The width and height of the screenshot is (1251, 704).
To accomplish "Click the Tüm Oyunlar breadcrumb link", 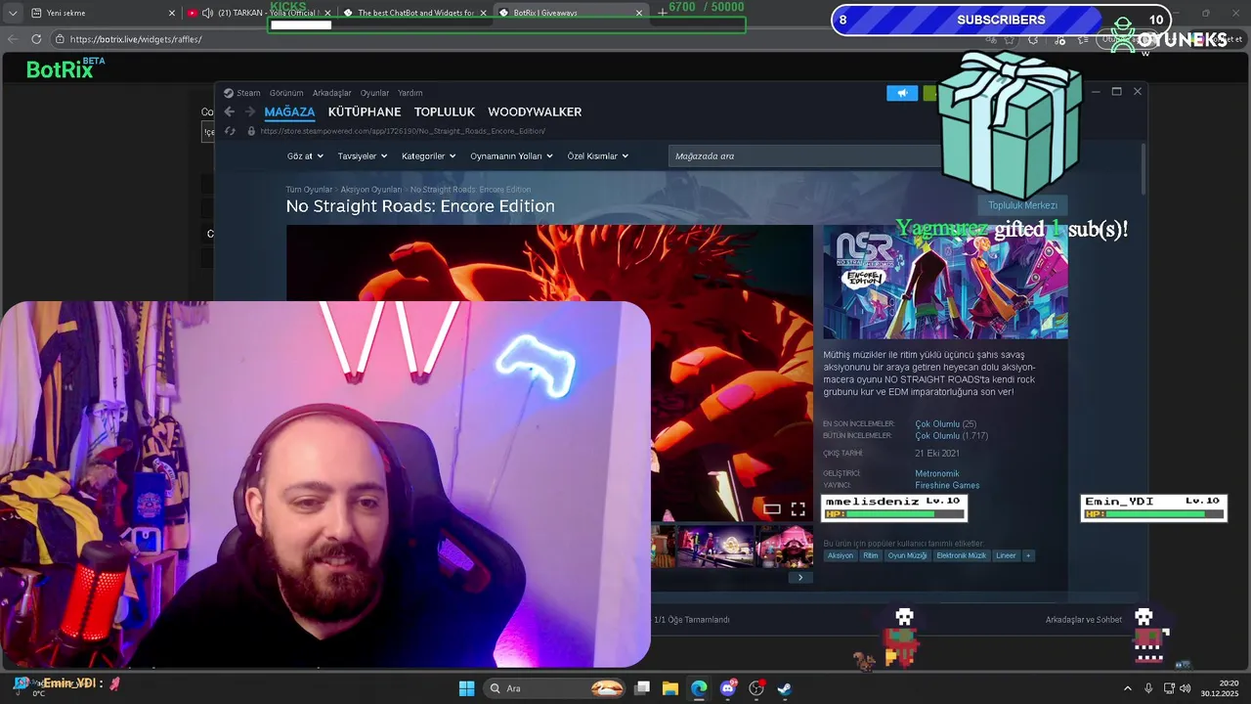I will (x=309, y=190).
